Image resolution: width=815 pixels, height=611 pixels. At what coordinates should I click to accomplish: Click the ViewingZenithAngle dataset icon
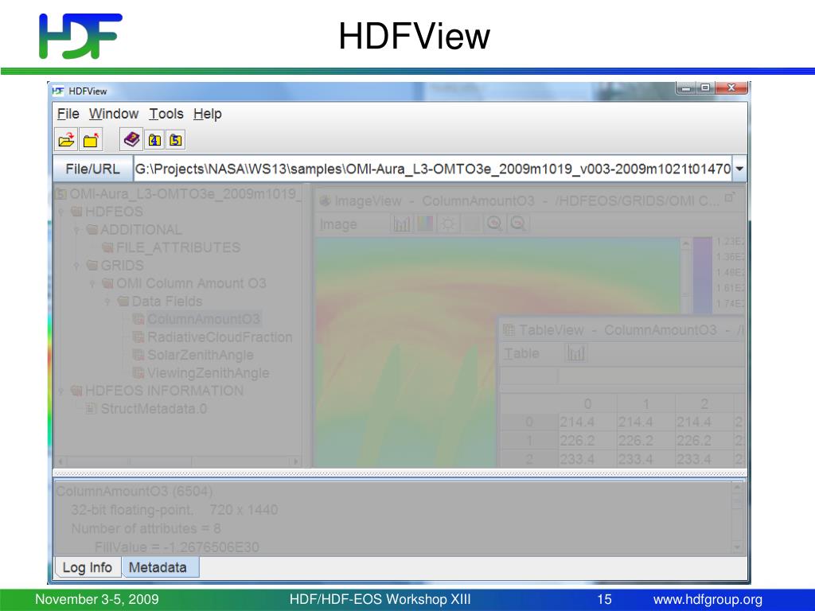pos(138,372)
